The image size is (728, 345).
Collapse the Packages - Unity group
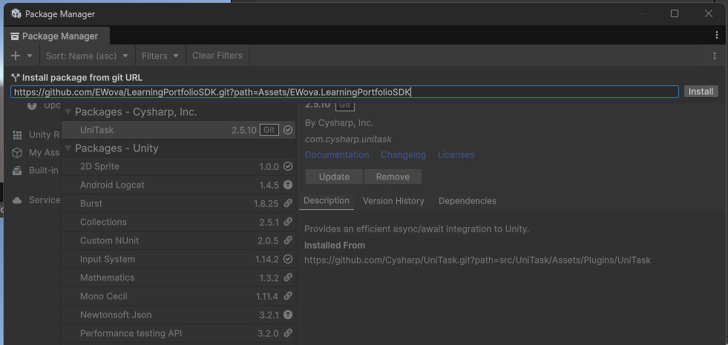[68, 148]
